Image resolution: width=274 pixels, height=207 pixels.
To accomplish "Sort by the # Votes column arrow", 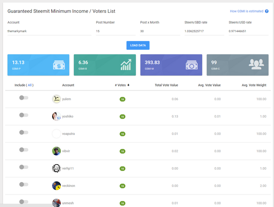I will (x=128, y=85).
